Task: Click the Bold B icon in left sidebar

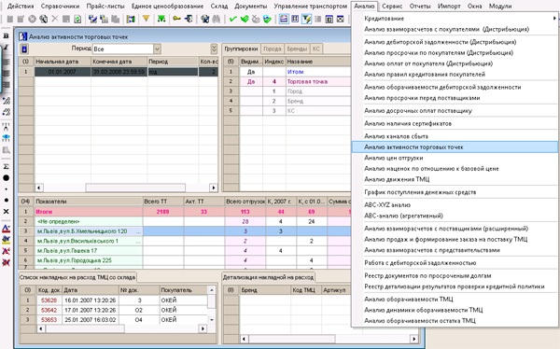Action: point(7,35)
